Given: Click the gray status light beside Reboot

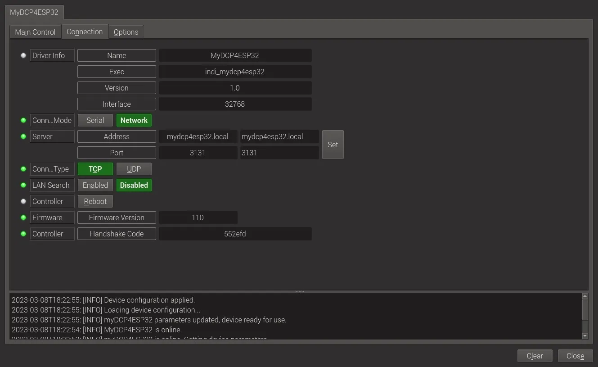Looking at the screenshot, I should [x=23, y=201].
